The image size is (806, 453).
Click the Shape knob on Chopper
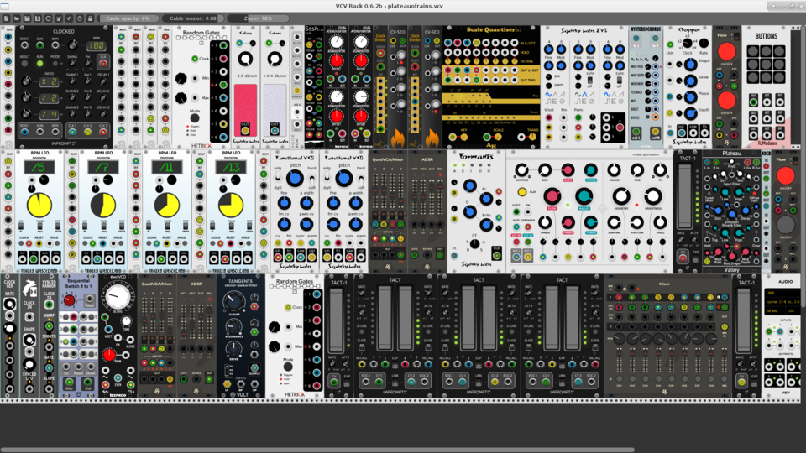click(690, 65)
